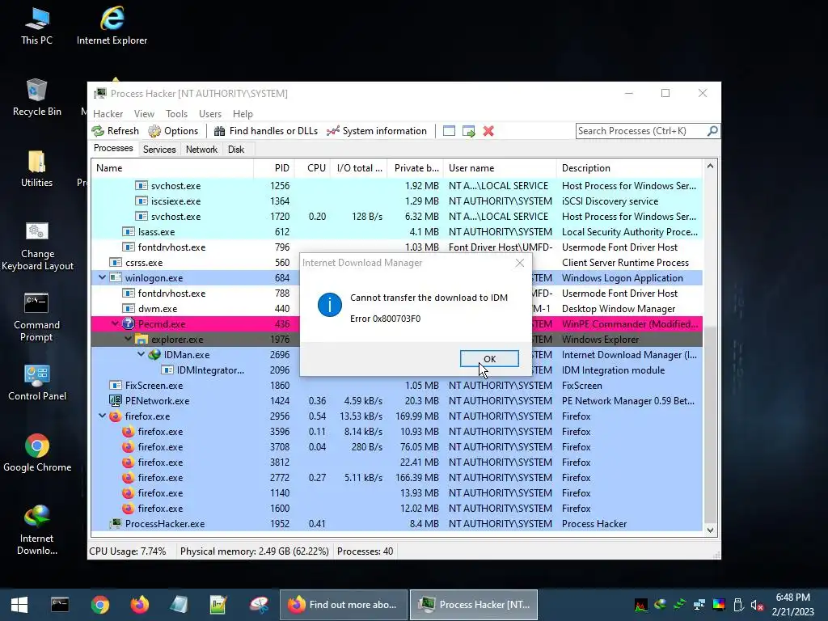Select the Change Keyboard Layout desktop icon

coord(37,246)
